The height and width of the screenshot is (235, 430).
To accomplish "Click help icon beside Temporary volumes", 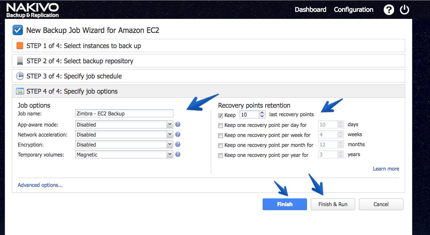I will click(x=178, y=154).
